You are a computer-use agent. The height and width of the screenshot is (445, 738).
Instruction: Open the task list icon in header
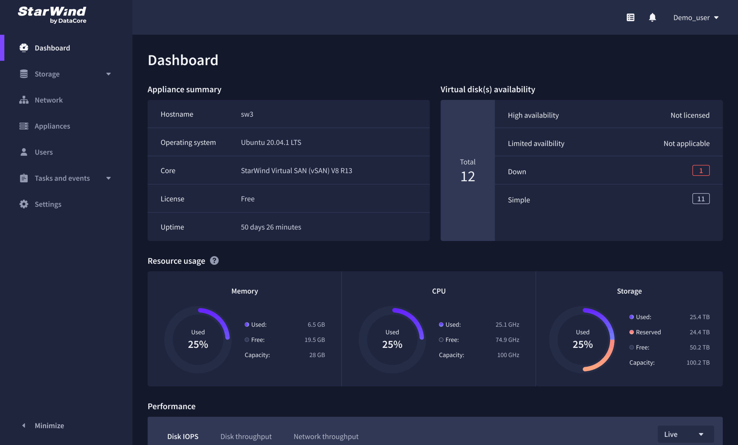630,17
